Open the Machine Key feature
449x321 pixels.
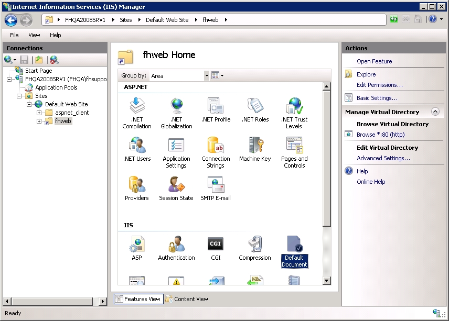[255, 149]
